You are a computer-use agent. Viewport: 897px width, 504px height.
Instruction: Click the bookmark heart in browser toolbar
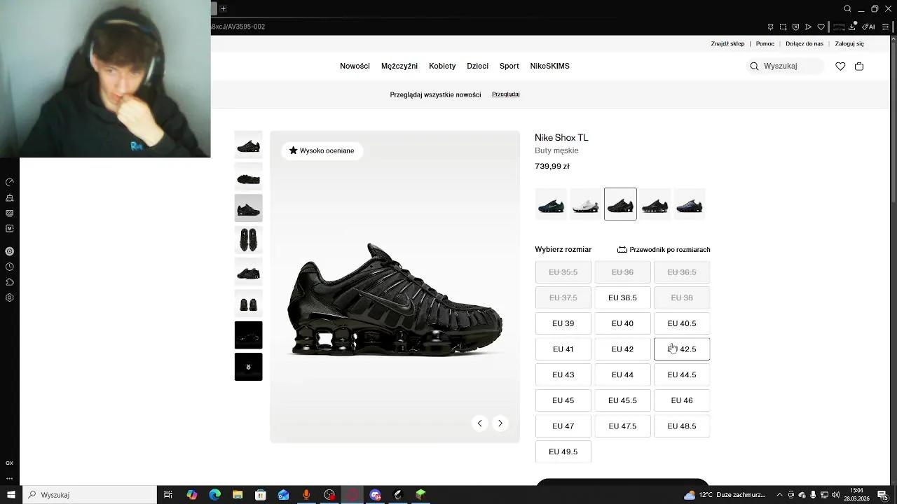[821, 27]
